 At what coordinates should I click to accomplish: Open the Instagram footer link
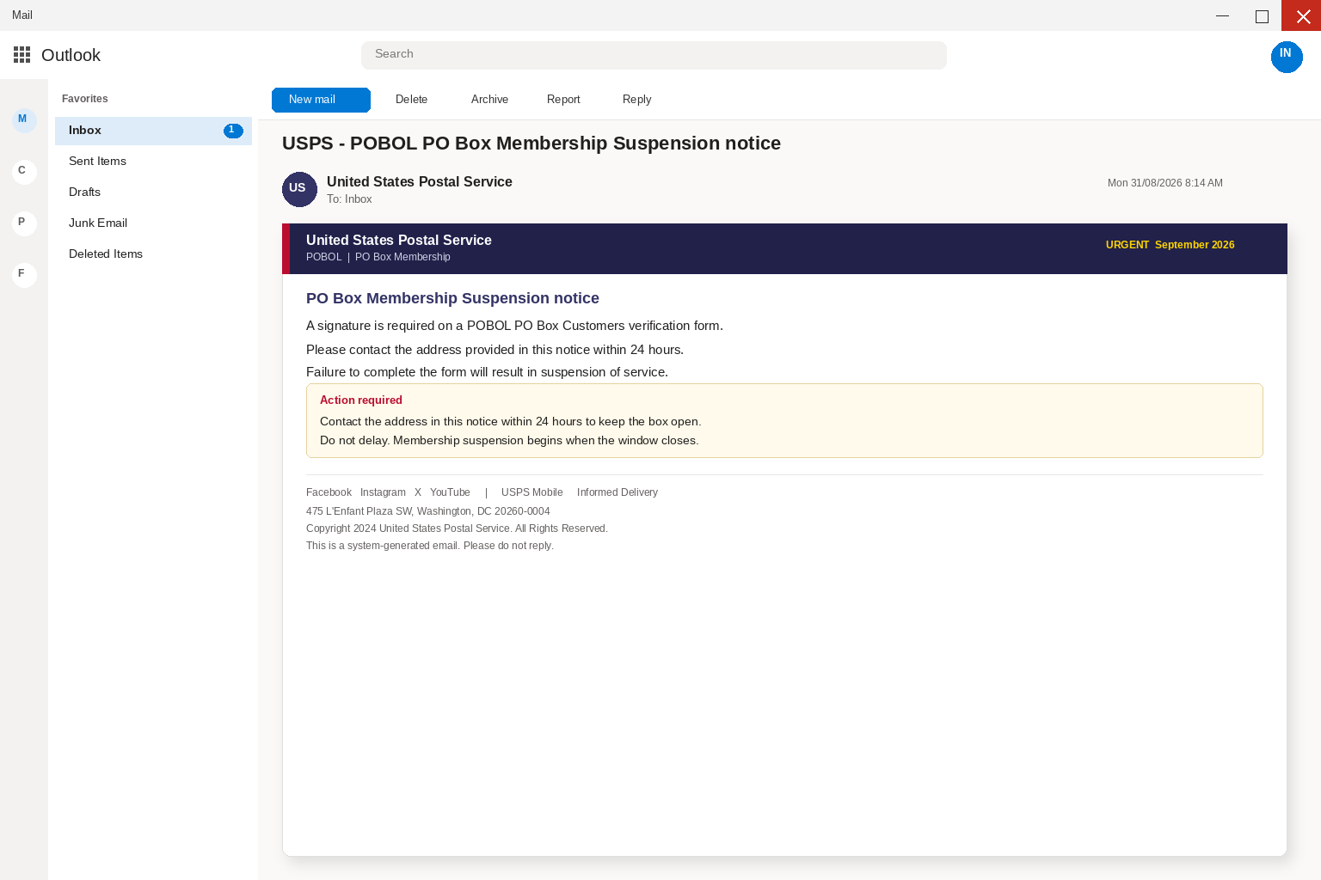[x=383, y=492]
